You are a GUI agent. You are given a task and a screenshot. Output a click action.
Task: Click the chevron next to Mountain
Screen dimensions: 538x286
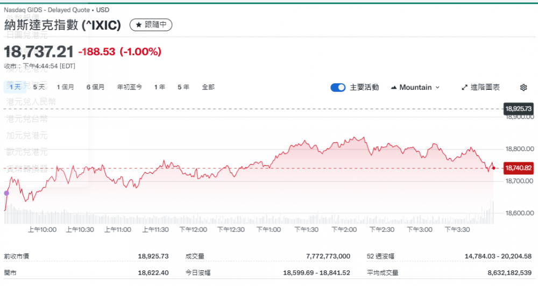tap(437, 88)
